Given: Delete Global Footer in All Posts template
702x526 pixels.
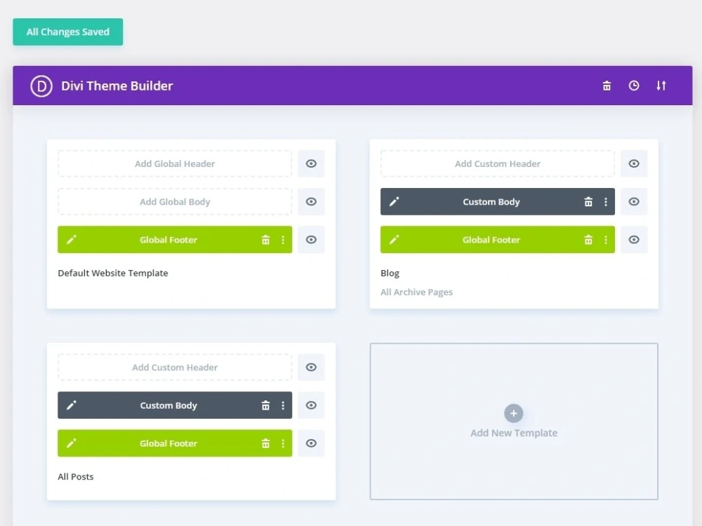Looking at the screenshot, I should pyautogui.click(x=265, y=443).
